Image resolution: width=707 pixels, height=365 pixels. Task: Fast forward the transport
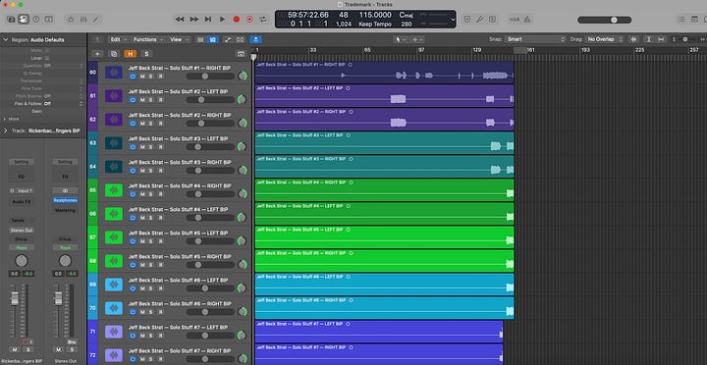(x=193, y=20)
